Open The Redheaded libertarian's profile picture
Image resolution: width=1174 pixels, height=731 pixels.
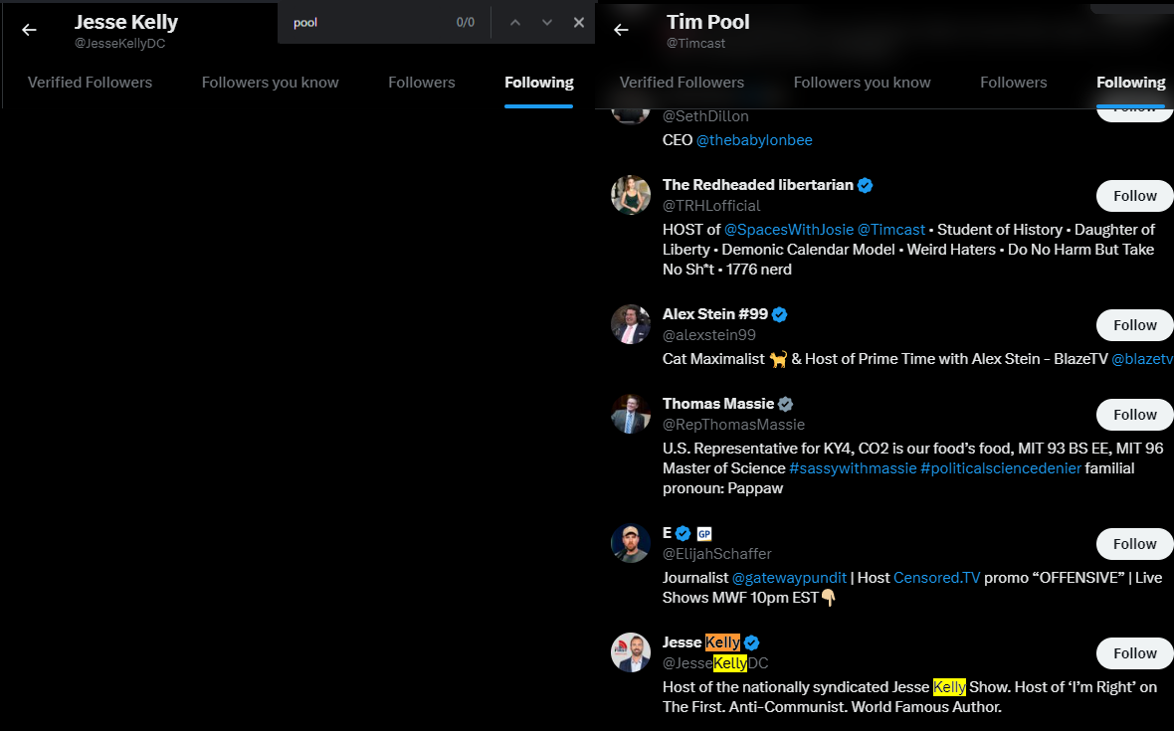click(631, 195)
